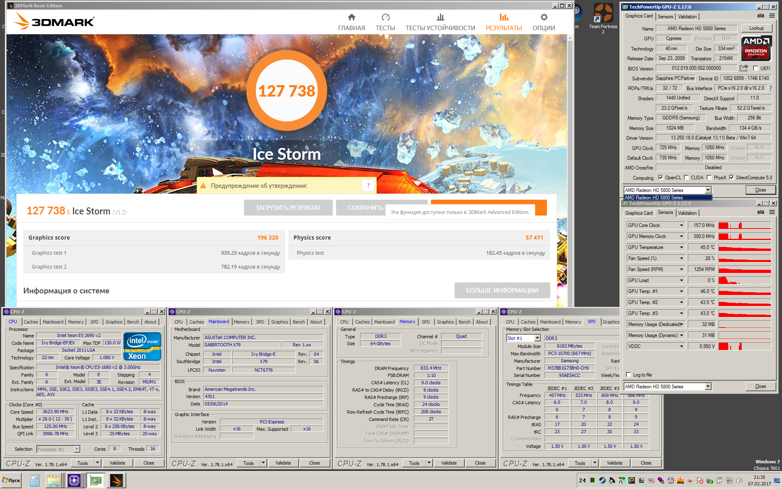The height and width of the screenshot is (489, 782).
Task: Switch to Sensors tab in upper GPU-Z window
Action: [665, 17]
